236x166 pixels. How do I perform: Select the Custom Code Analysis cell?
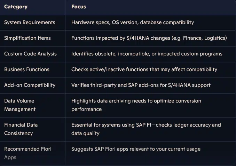[30, 54]
